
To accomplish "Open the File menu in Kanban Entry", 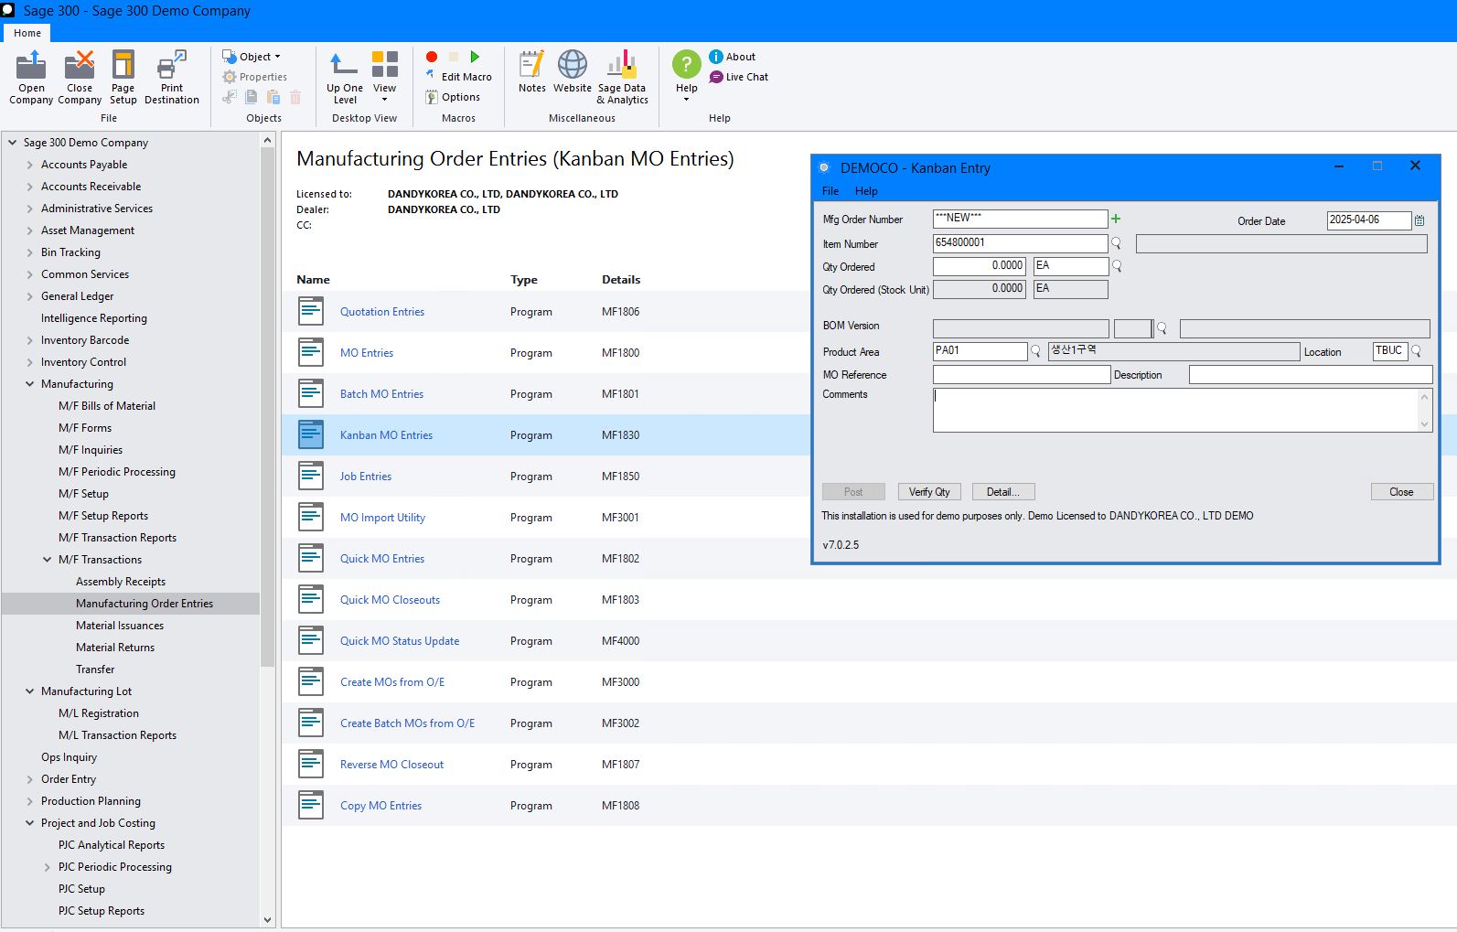I will pyautogui.click(x=830, y=191).
